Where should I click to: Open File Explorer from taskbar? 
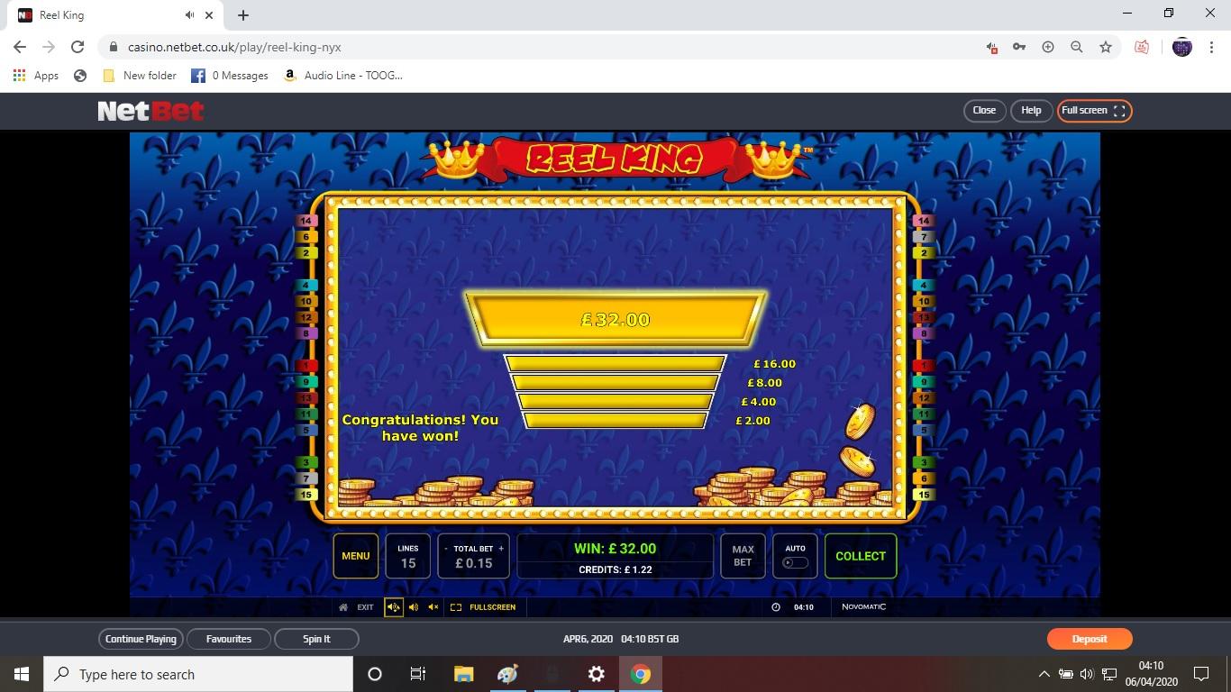(x=463, y=674)
